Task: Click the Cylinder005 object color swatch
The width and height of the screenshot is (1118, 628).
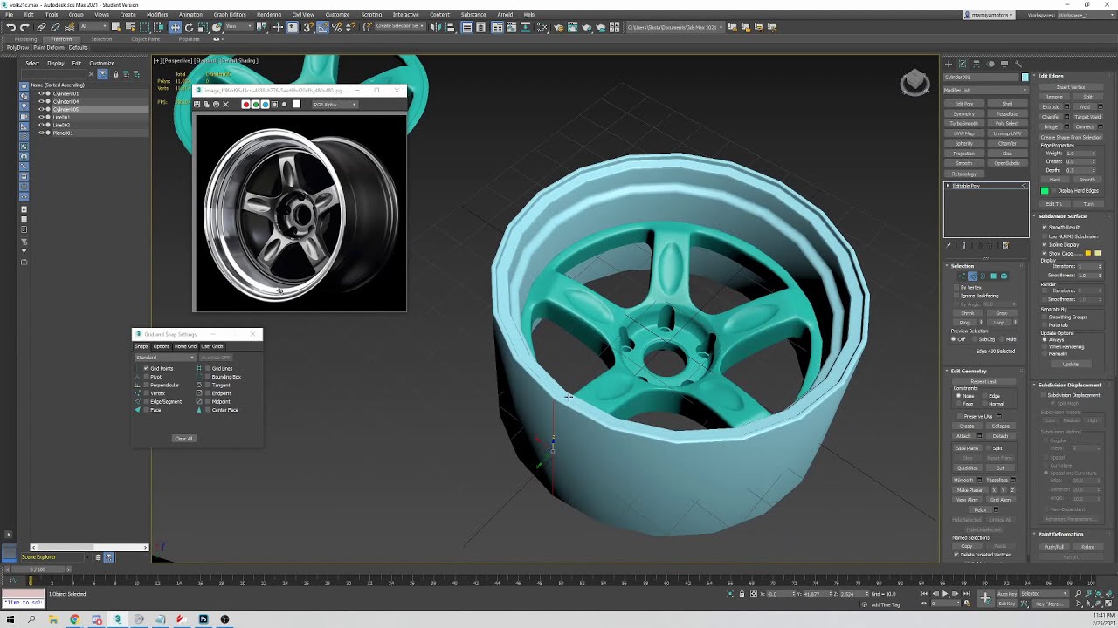Action: tap(1025, 77)
